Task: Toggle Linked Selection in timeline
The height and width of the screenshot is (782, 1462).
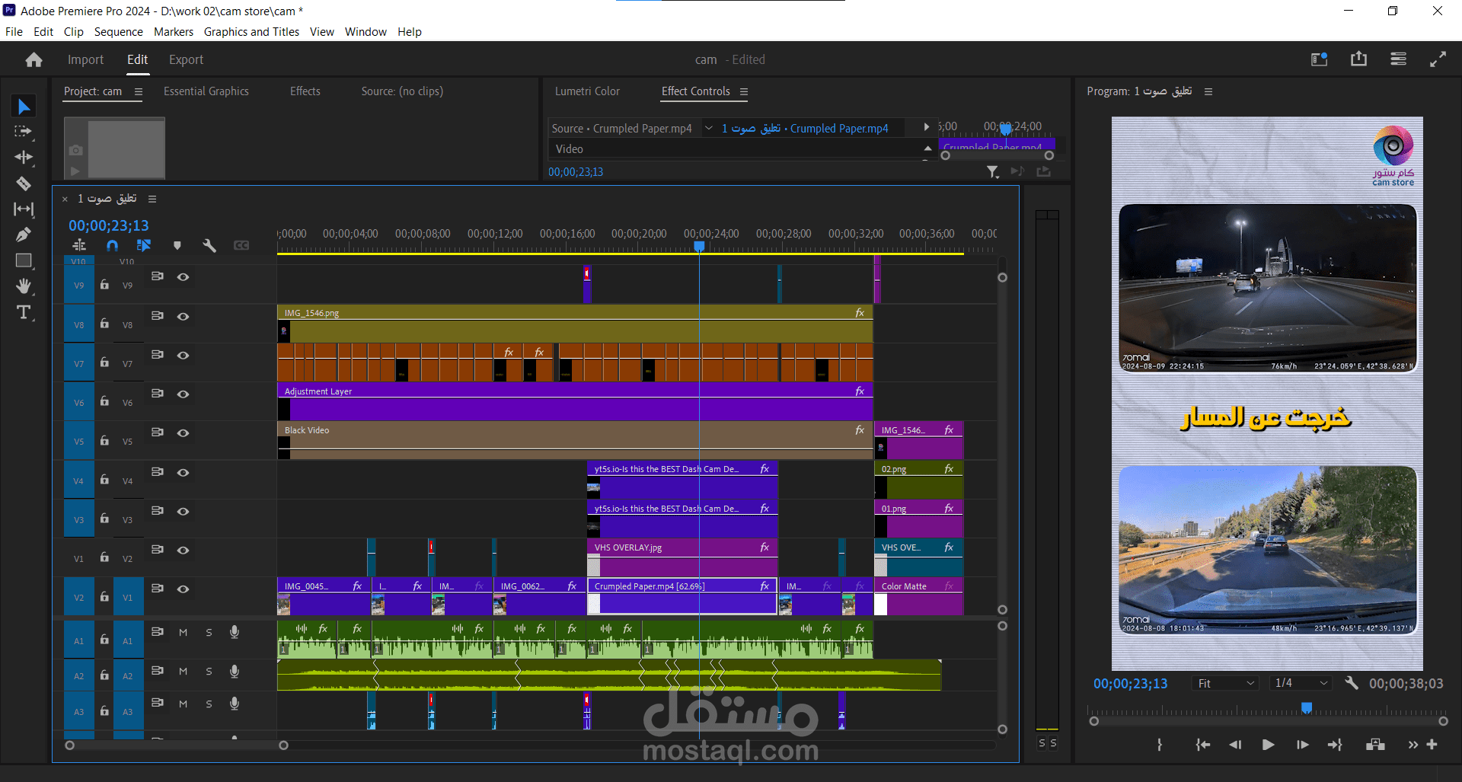Action: click(x=144, y=245)
